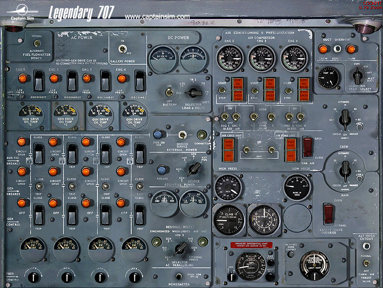Push the Duct Overheat Reset button
Viewport: 383px width, 288px height.
[x=337, y=49]
